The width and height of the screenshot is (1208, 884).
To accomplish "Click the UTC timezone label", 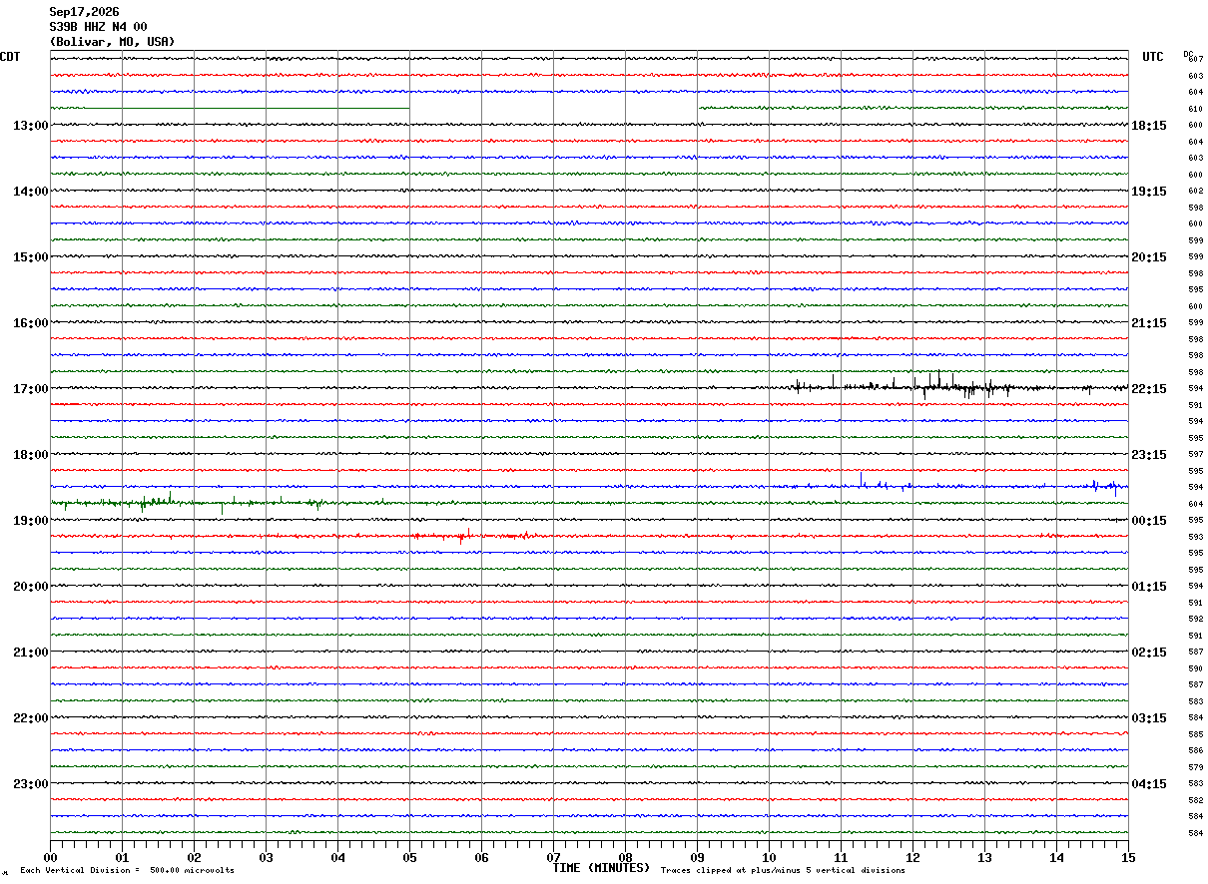I will click(x=1153, y=57).
